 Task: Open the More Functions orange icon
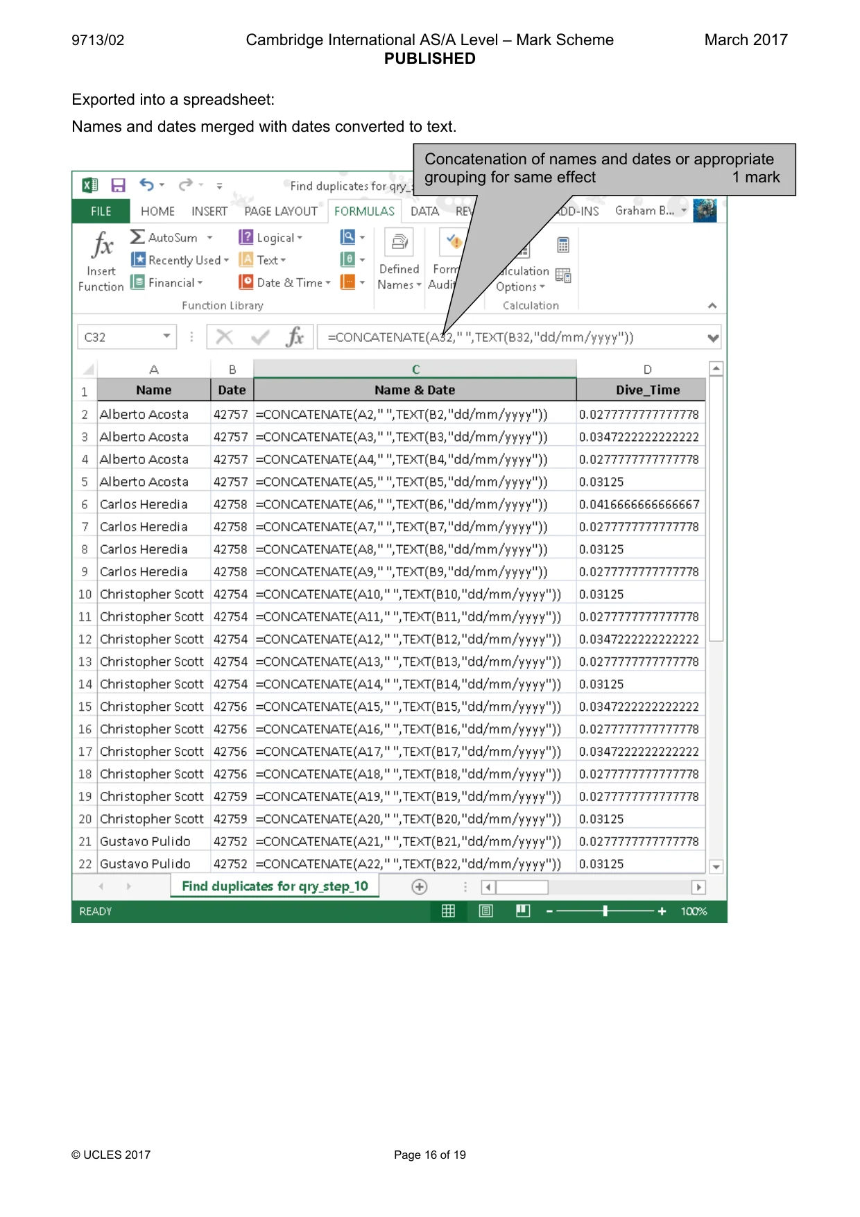tap(348, 282)
